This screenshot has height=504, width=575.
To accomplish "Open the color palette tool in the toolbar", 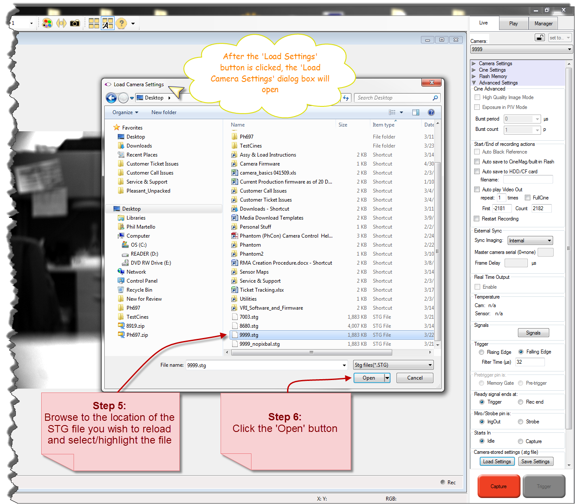I will (x=47, y=23).
